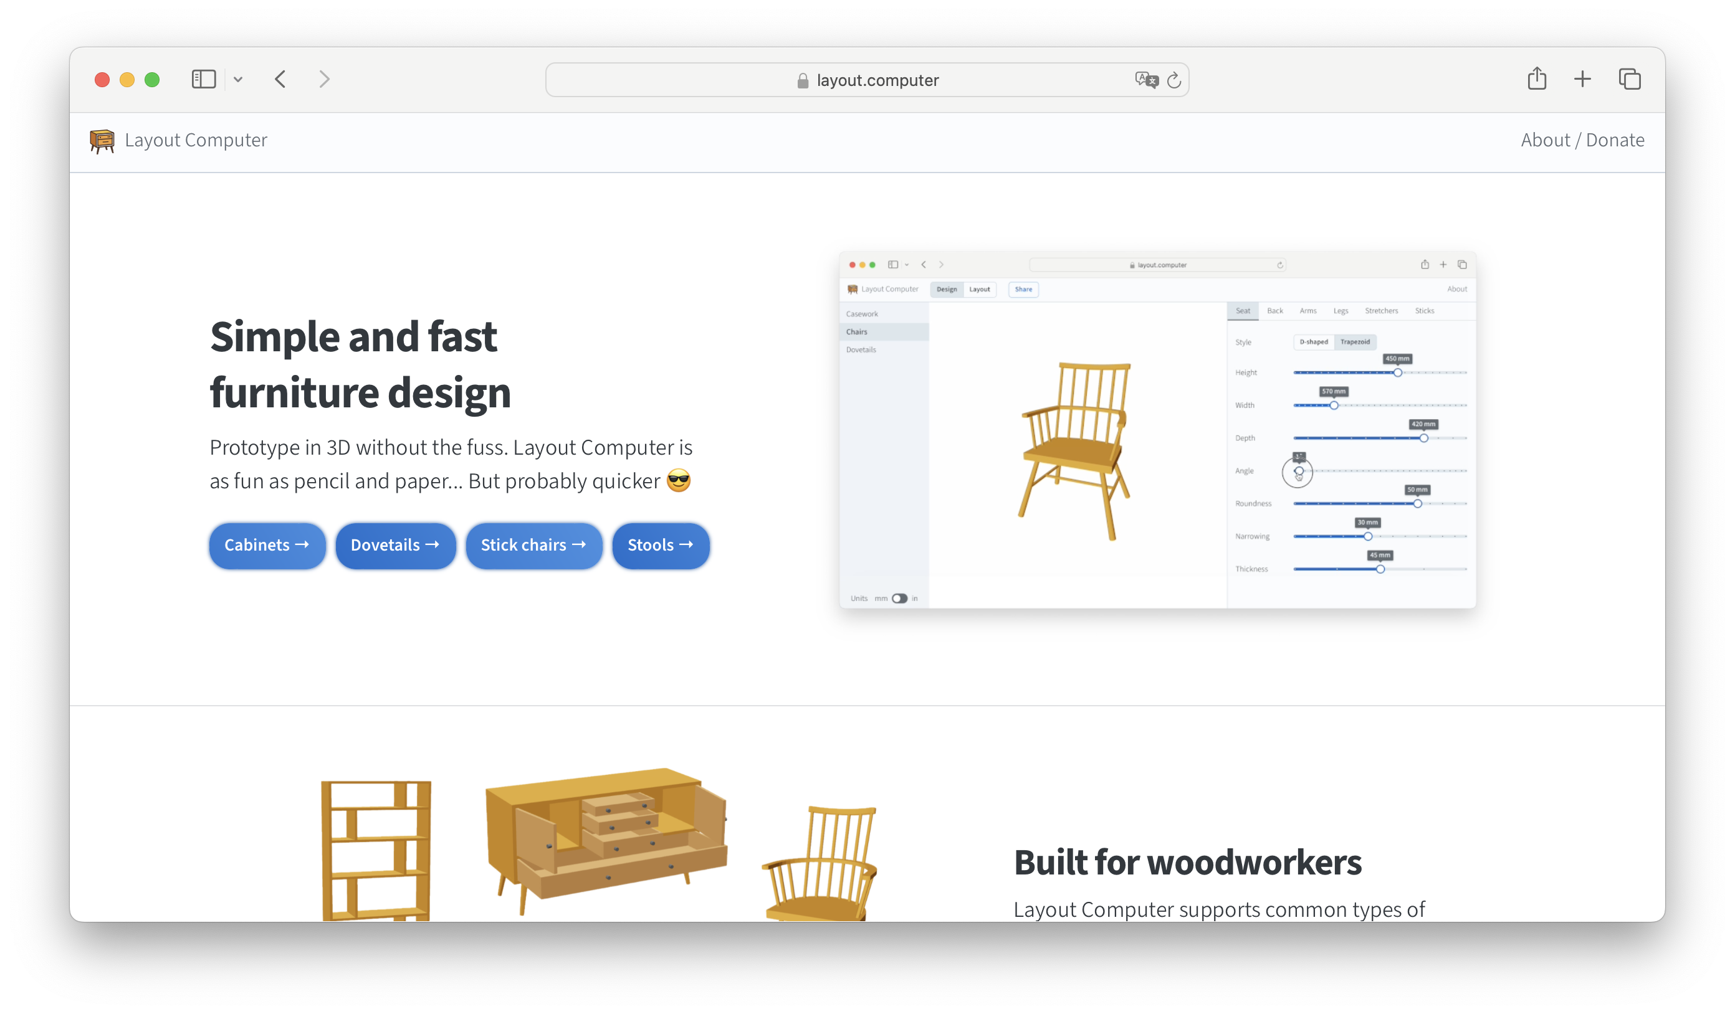The image size is (1735, 1014).
Task: Click the sideboard cabinet 3D image
Action: coord(606,841)
